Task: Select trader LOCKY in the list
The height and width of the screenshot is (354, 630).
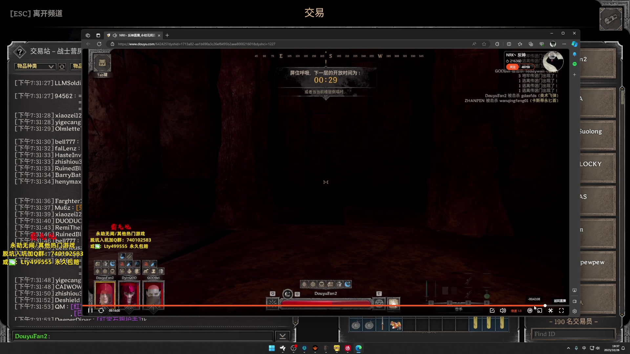Action: coord(597,167)
